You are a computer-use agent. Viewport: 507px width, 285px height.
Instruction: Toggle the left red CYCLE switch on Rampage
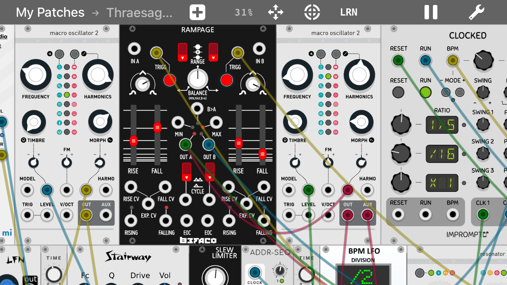186,172
